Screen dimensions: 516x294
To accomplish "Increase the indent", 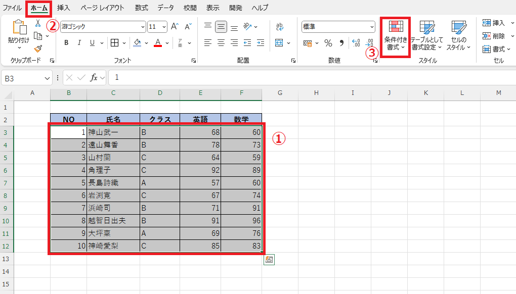I will pos(261,43).
